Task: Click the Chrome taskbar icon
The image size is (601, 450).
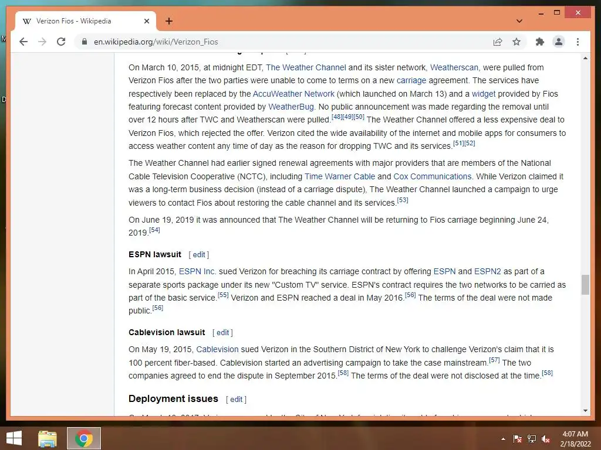Action: (84, 438)
